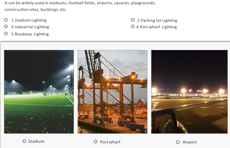Click the '2.Parking lot Lighting' text

coord(157,20)
